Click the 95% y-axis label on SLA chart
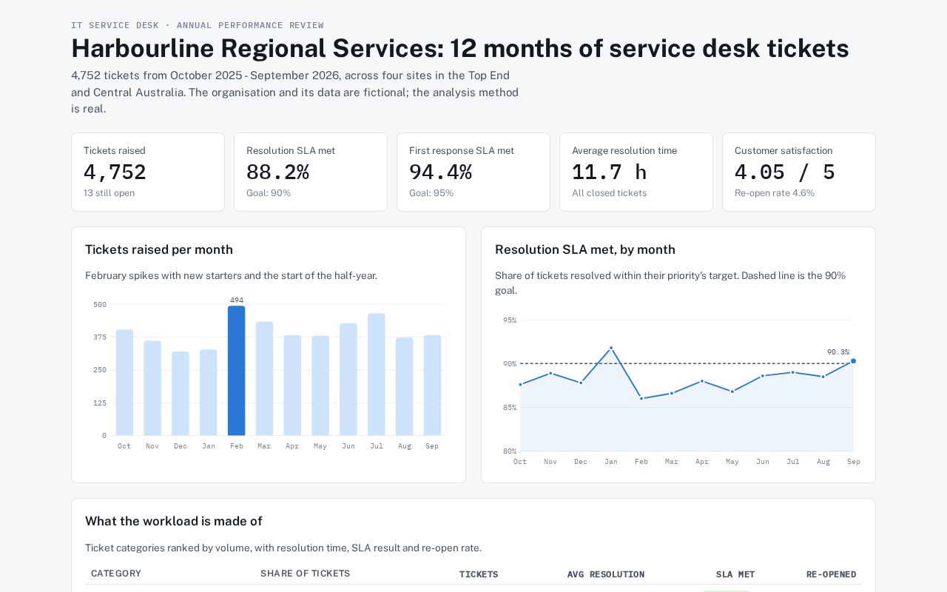The height and width of the screenshot is (592, 947). (x=510, y=320)
